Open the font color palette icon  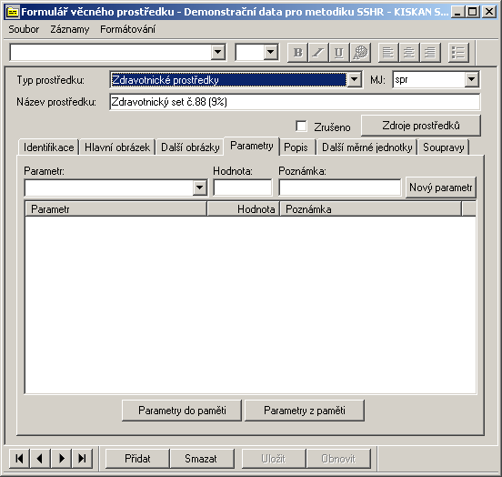coord(360,52)
